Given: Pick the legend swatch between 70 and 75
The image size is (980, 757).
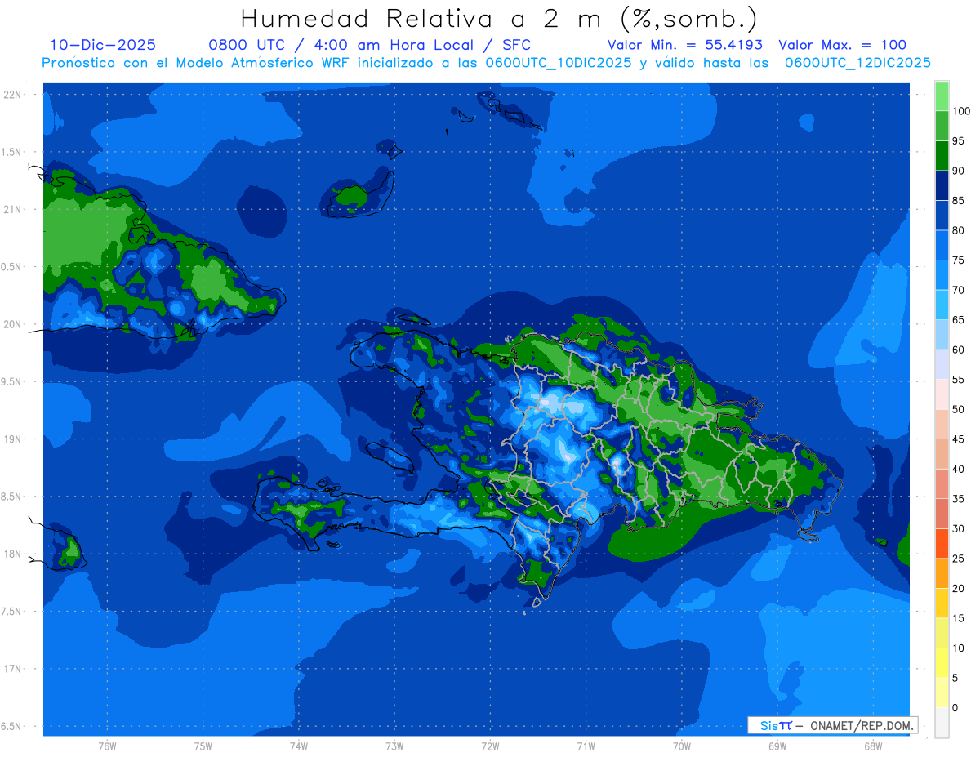Looking at the screenshot, I should (x=942, y=275).
